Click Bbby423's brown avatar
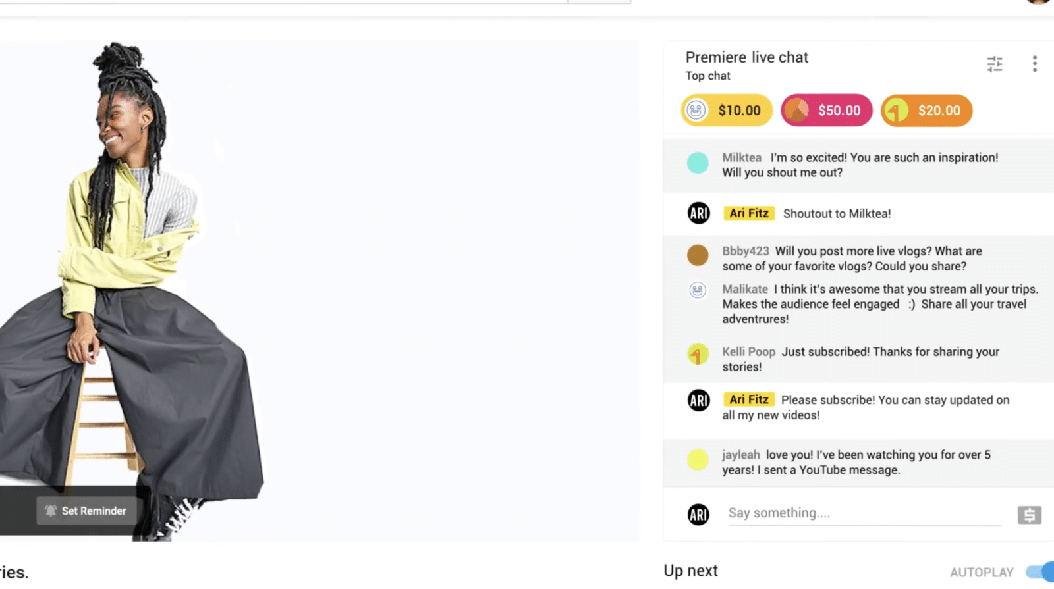This screenshot has height=589, width=1054. pyautogui.click(x=698, y=255)
